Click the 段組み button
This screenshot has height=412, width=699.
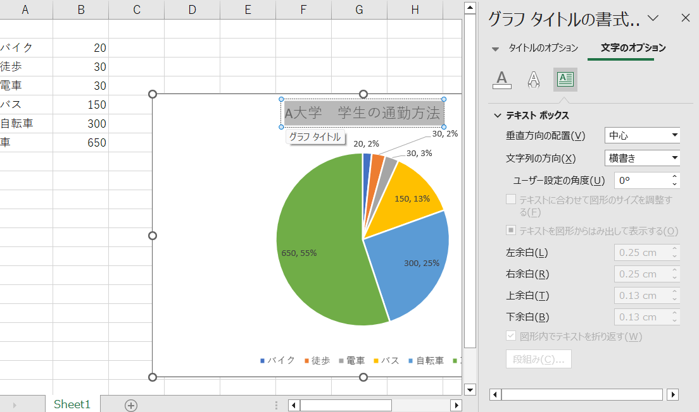539,359
